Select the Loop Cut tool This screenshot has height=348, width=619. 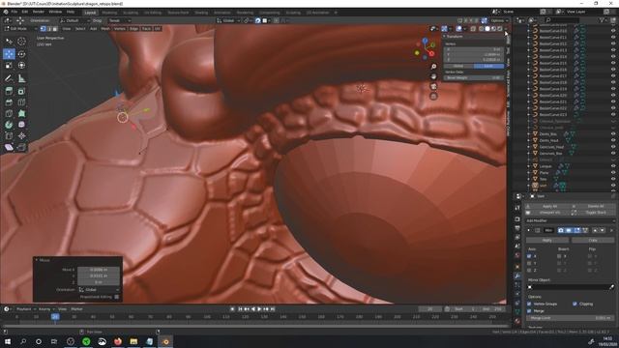[x=21, y=102]
